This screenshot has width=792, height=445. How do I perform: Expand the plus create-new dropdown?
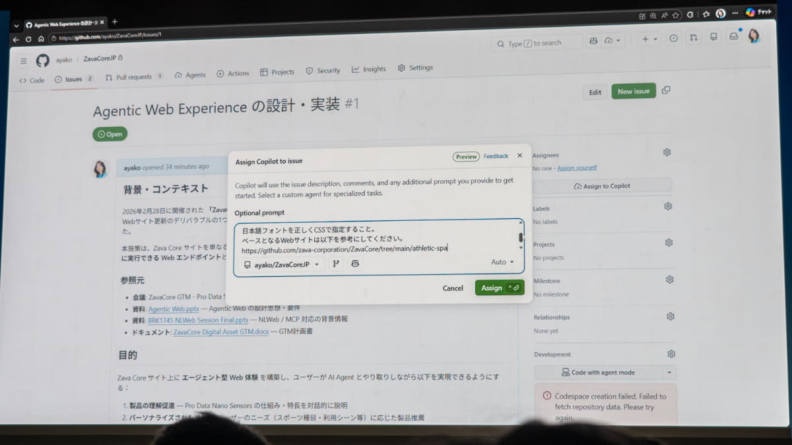(649, 39)
